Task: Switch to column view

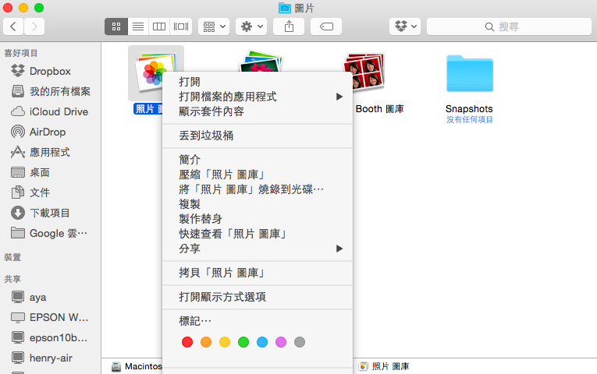Action: [x=159, y=26]
